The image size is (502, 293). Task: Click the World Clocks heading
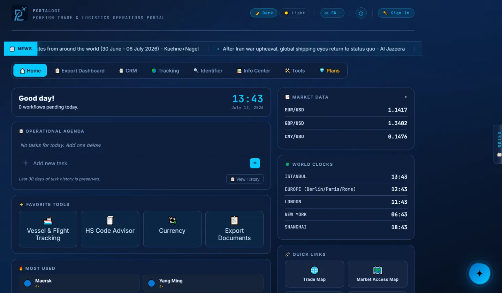pos(309,164)
